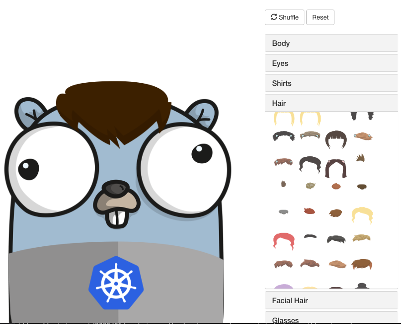
Task: Expand the Eyes section
Action: tap(331, 63)
